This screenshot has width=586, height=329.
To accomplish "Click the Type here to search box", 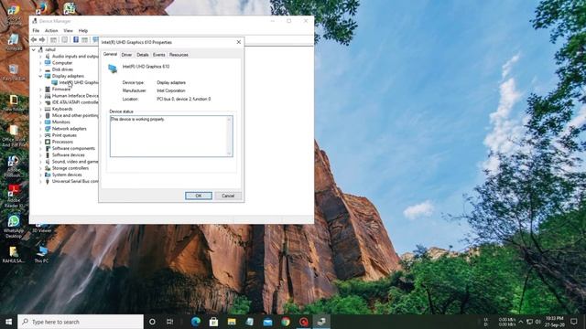I will click(x=81, y=322).
